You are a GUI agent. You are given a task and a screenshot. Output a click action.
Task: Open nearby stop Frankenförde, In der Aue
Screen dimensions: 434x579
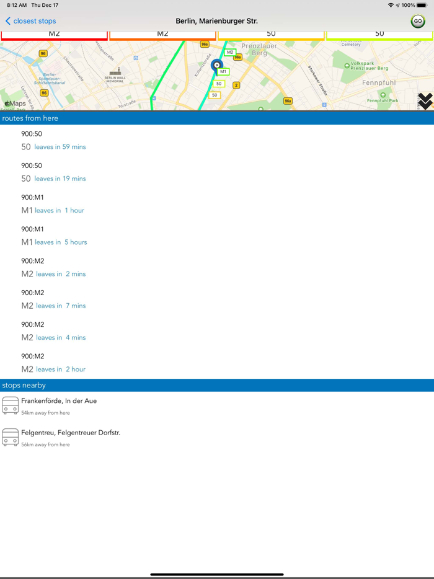point(217,406)
